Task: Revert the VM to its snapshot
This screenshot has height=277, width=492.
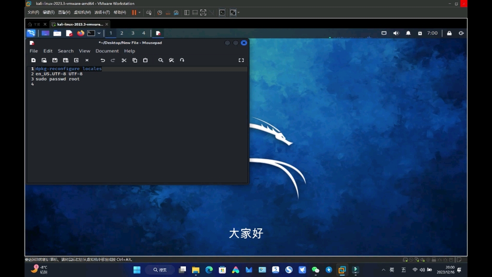Action: click(x=168, y=13)
